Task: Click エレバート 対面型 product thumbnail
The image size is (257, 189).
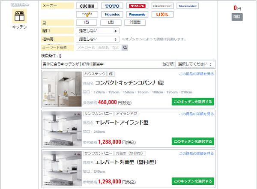Action: [x=62, y=169]
